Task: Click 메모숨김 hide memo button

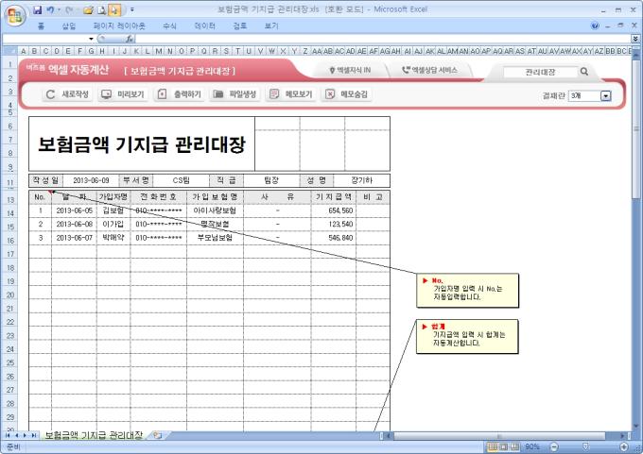Action: click(x=346, y=94)
